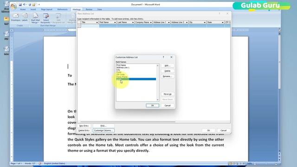This screenshot has height=167, width=297.
Task: Select 'State' in Field Names list
Action: 119,72
